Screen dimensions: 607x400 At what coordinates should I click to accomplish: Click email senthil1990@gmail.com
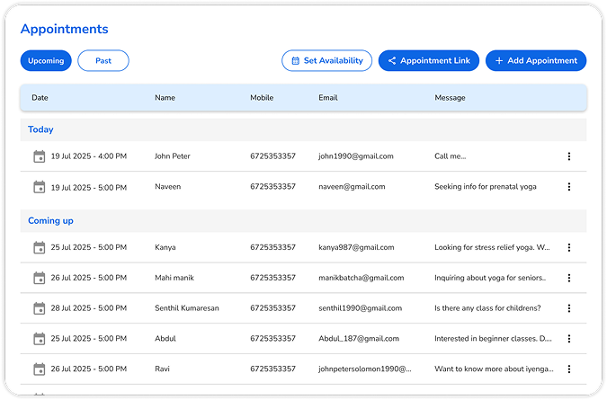pyautogui.click(x=360, y=308)
